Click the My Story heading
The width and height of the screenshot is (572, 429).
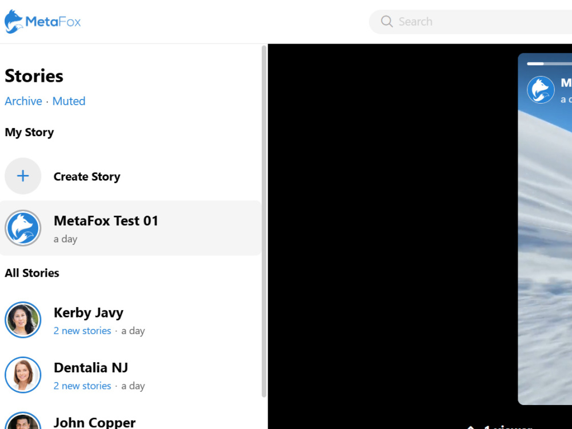tap(29, 132)
